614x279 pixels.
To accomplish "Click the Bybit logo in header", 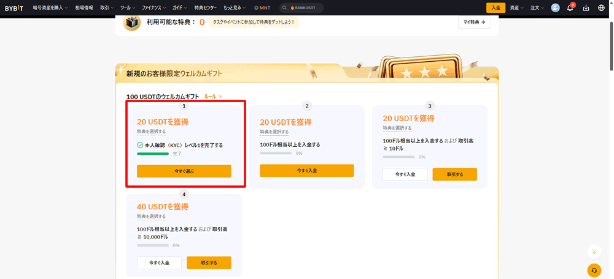I will point(14,8).
